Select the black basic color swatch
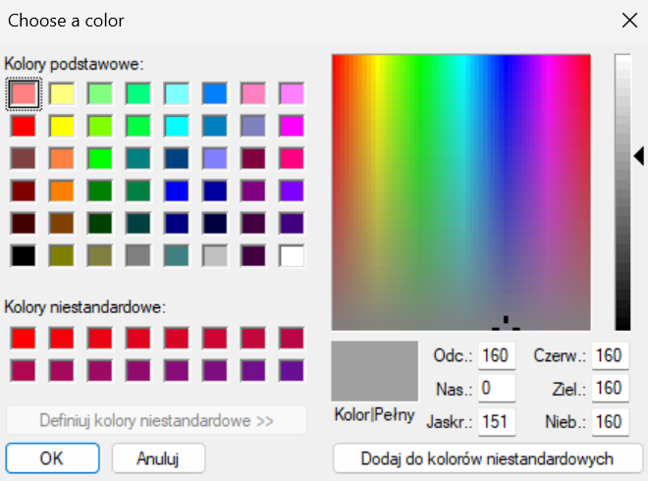This screenshot has width=648, height=481. [x=25, y=256]
